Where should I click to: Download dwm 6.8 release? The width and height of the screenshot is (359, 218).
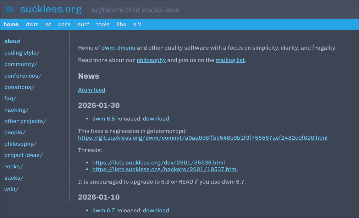pos(156,119)
